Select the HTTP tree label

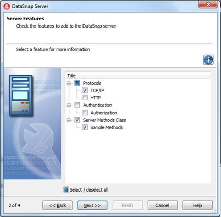tap(95, 98)
